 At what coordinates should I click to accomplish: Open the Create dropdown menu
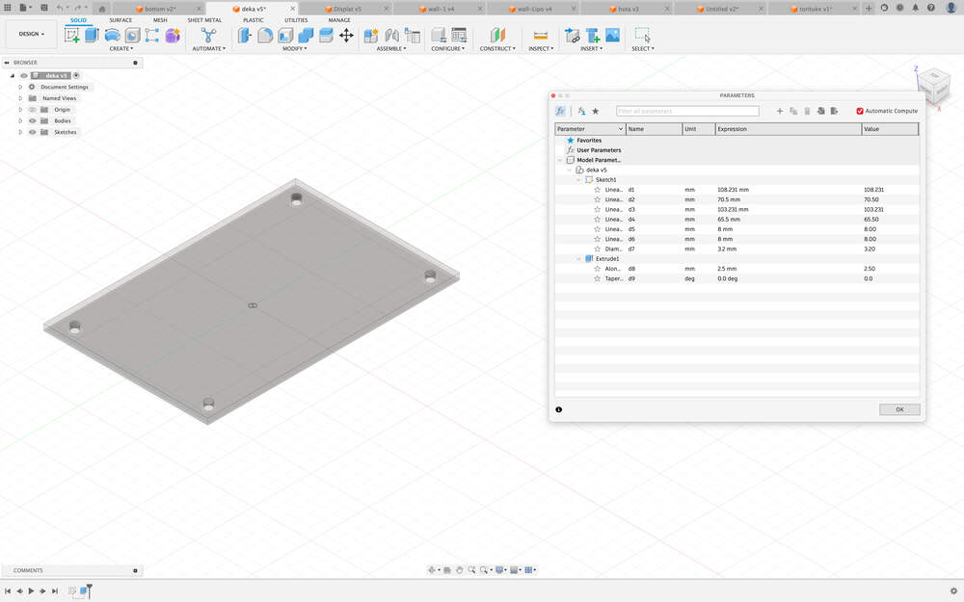[x=121, y=48]
